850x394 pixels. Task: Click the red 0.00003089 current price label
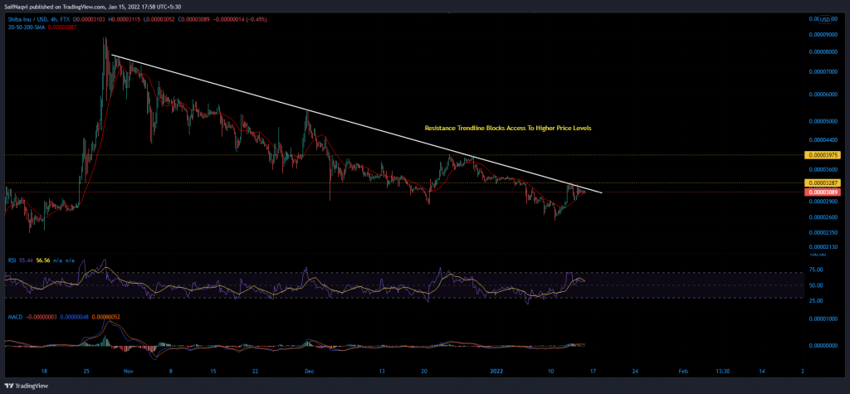coord(824,192)
